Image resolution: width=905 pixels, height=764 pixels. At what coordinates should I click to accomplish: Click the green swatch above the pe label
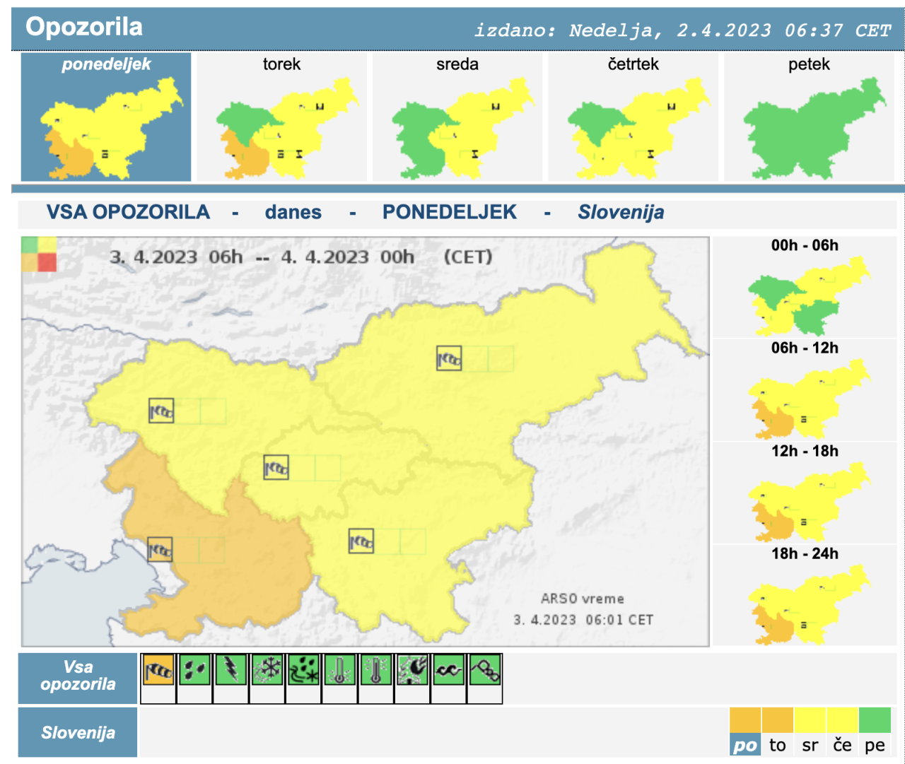875,720
